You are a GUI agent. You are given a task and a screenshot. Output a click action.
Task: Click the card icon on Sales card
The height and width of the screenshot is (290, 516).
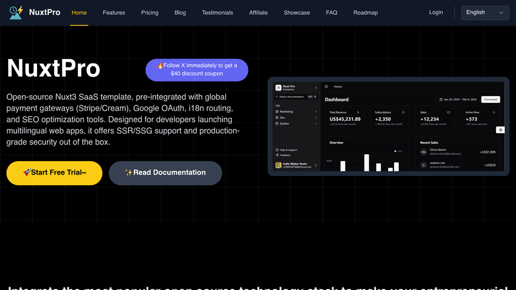point(448,112)
